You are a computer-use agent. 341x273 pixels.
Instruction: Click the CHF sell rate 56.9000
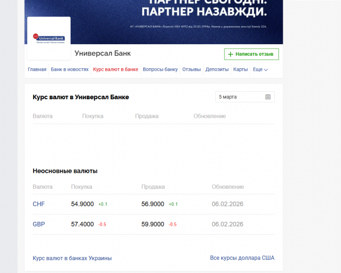tap(153, 204)
